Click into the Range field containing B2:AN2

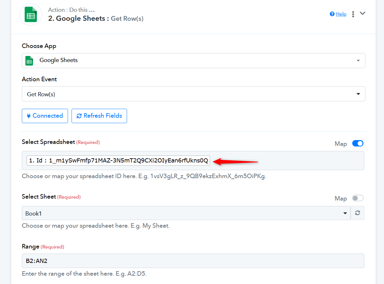pos(192,261)
